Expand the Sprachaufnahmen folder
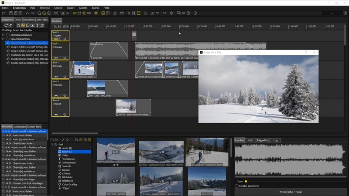349x196 pixels. click(x=3, y=39)
